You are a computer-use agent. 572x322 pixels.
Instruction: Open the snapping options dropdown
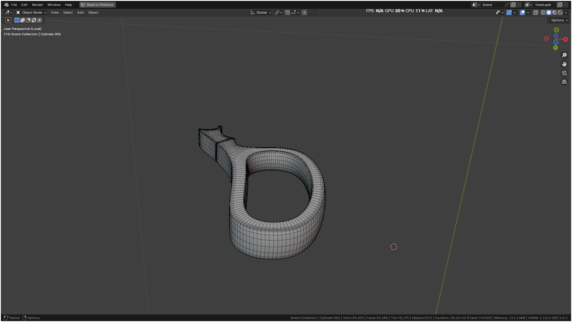click(x=295, y=12)
